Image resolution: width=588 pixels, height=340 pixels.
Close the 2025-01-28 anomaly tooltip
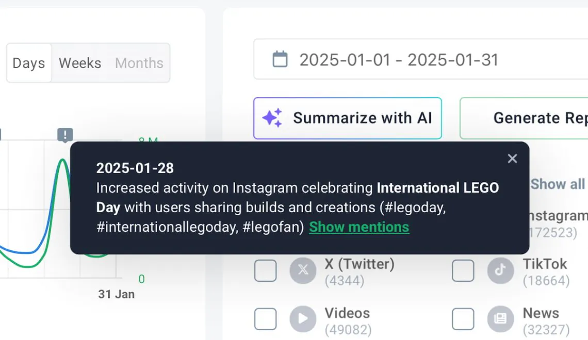(x=512, y=159)
